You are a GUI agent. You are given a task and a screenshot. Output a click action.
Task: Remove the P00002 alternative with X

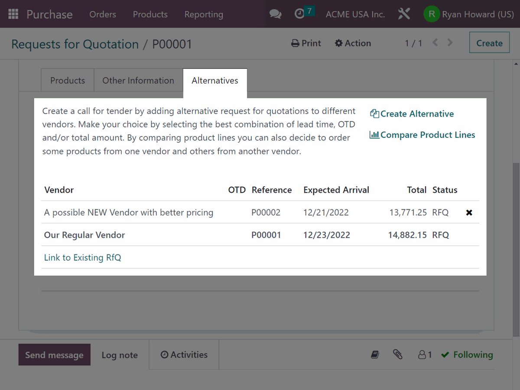(469, 213)
